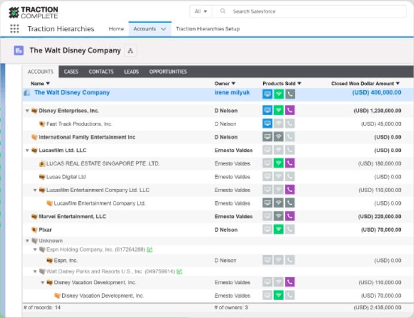
Task: Click the (USD) 1,230,000.00 amount cell
Action: 377,111
